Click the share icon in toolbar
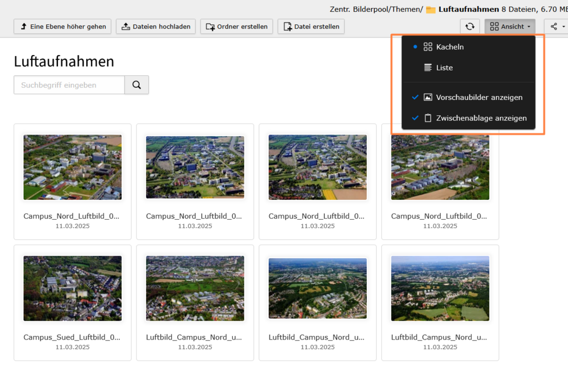568x369 pixels. tap(554, 27)
